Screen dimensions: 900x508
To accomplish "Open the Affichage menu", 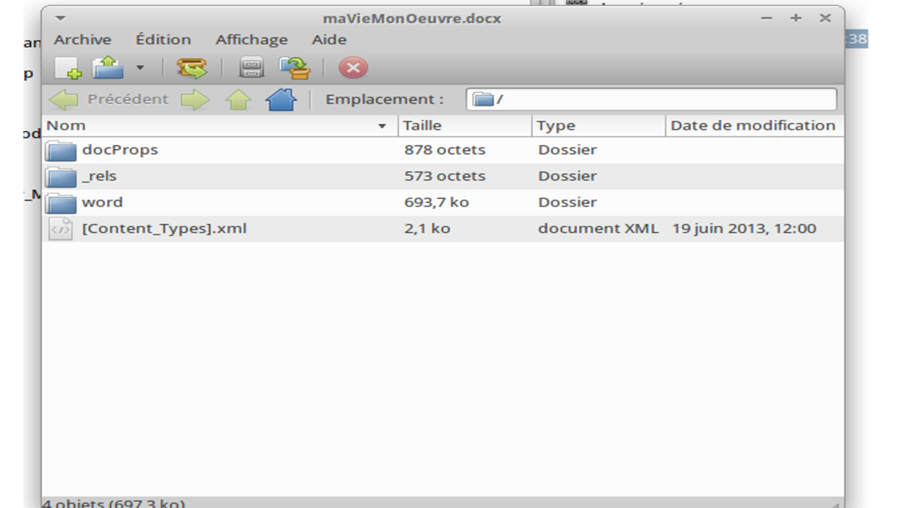I will (x=251, y=40).
